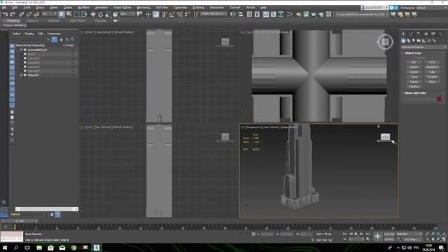This screenshot has height=252, width=448.
Task: Select the Select and Rotate tool
Action: pyautogui.click(x=101, y=14)
